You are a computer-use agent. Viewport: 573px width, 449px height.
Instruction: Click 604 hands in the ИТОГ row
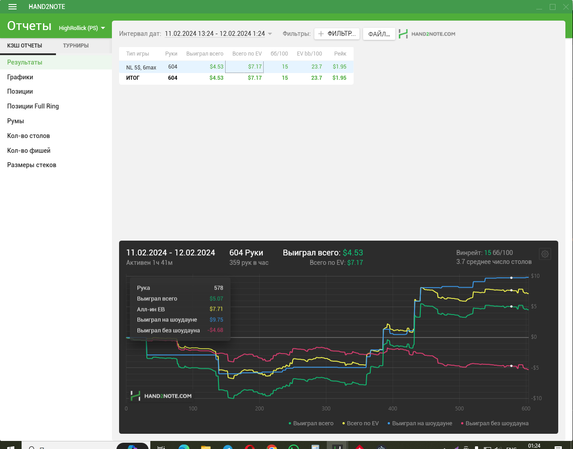[x=173, y=78]
